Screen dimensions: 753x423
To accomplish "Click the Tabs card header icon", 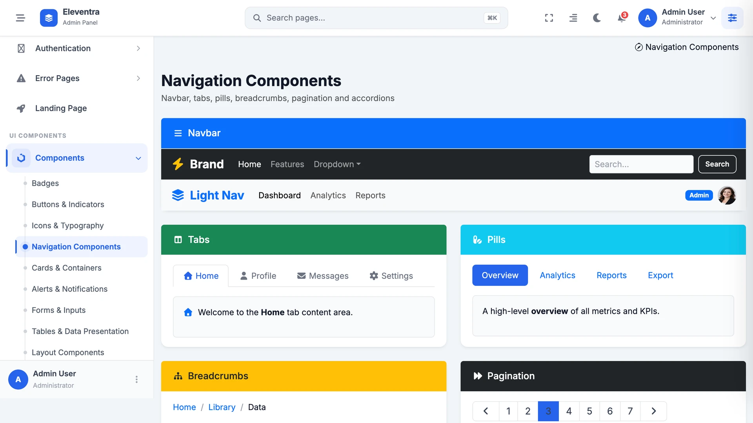I will (178, 240).
